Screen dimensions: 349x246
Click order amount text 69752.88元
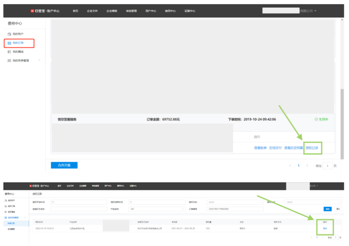tap(171, 119)
